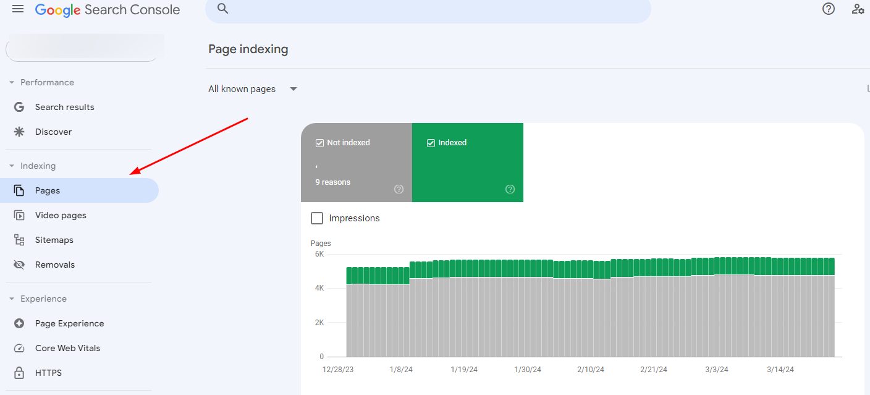Uncheck the Not indexed checkbox

pyautogui.click(x=319, y=143)
